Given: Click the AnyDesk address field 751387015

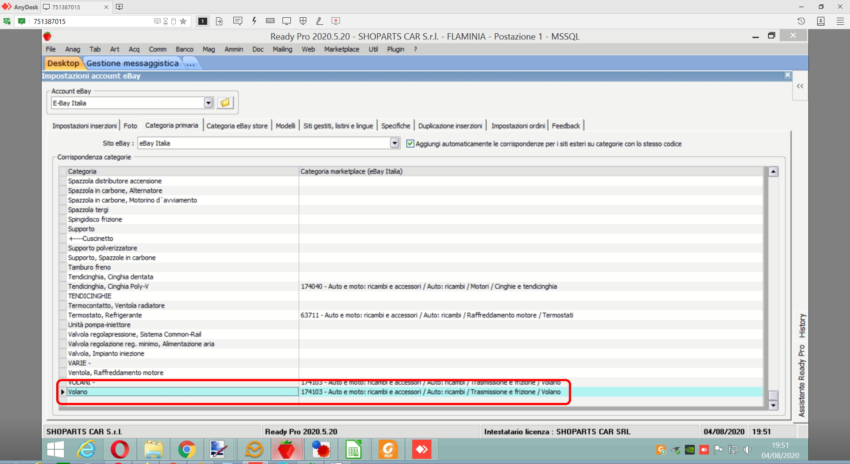Looking at the screenshot, I should 91,21.
